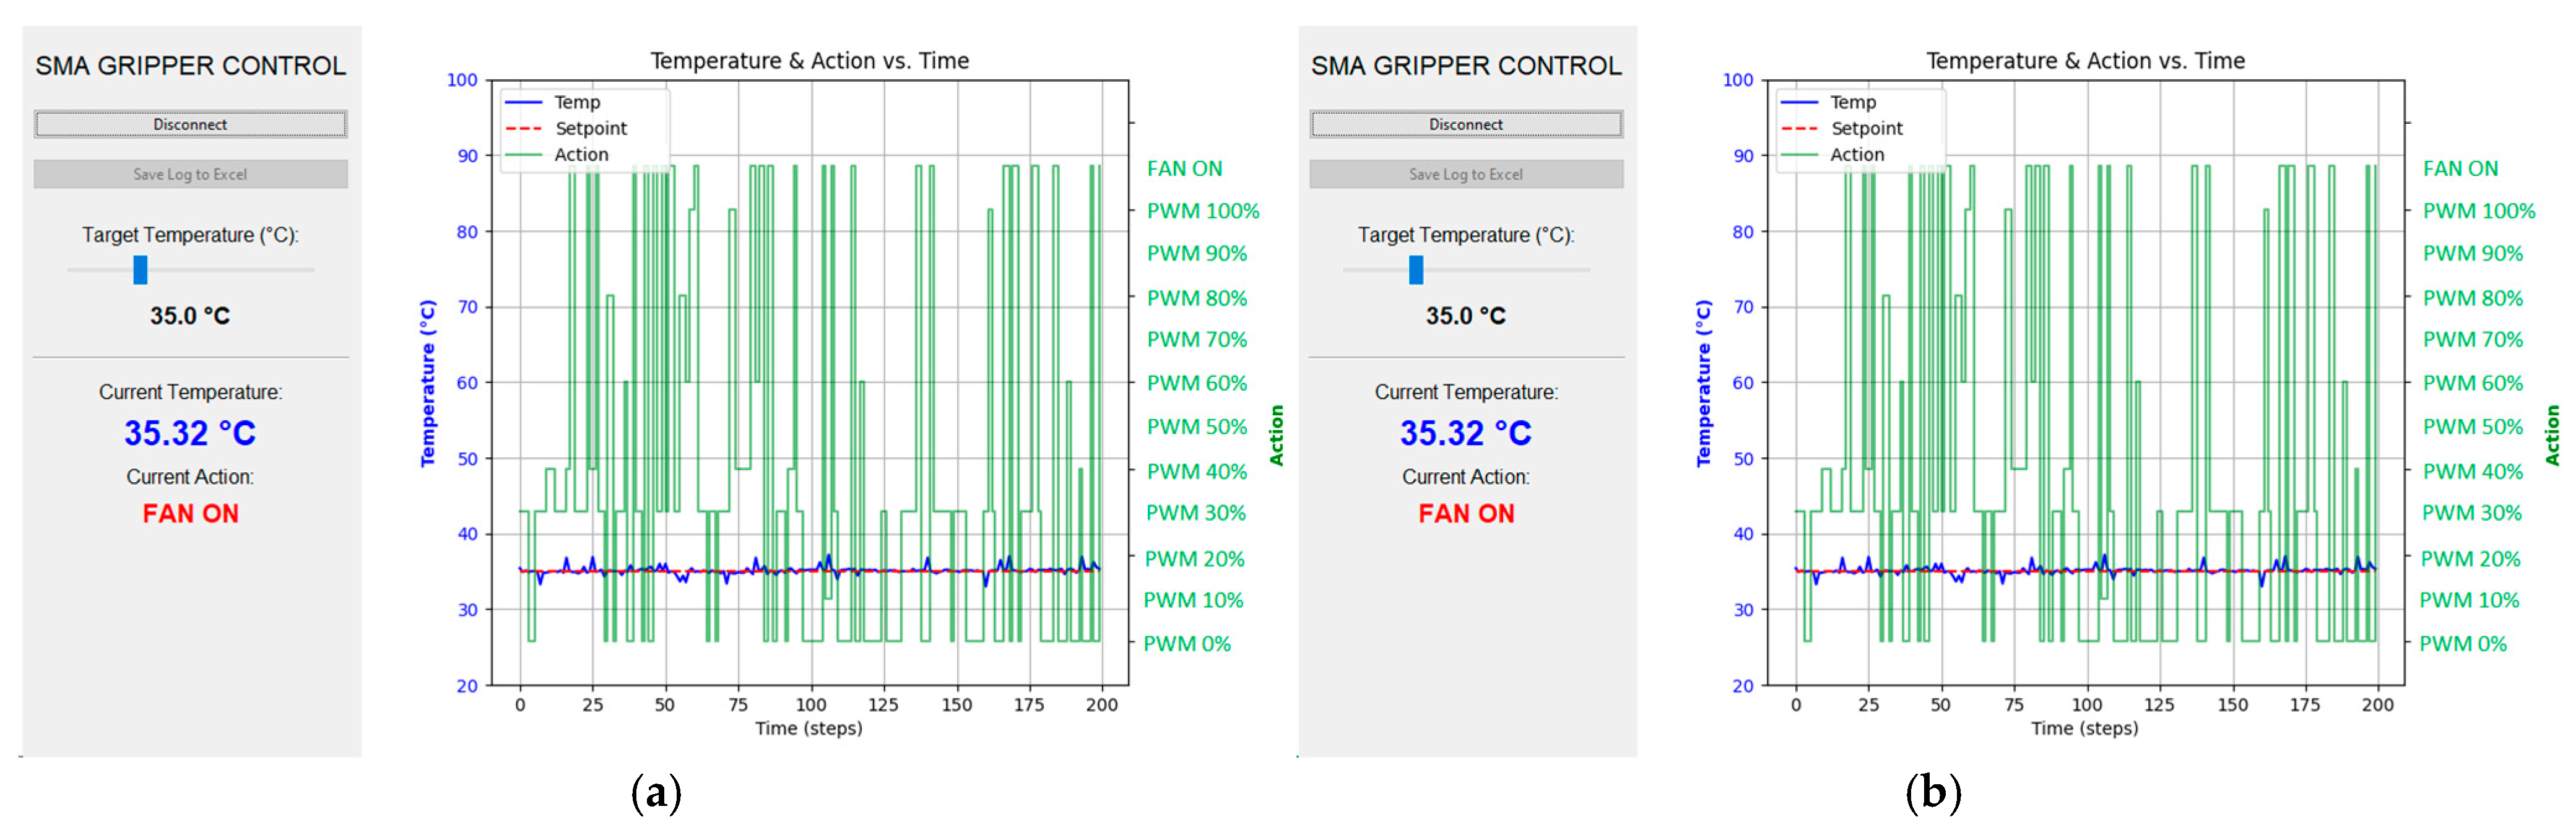This screenshot has width=2576, height=835.
Task: Click the chart title in chart (b)
Action: 2085,61
